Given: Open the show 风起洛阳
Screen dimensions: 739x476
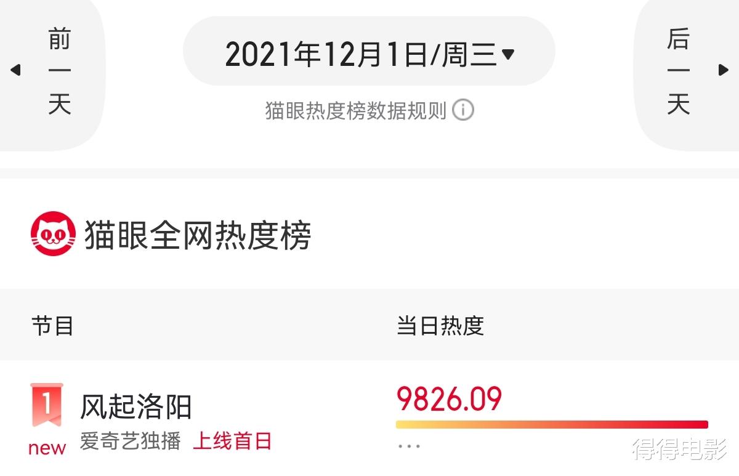Looking at the screenshot, I should [x=135, y=405].
